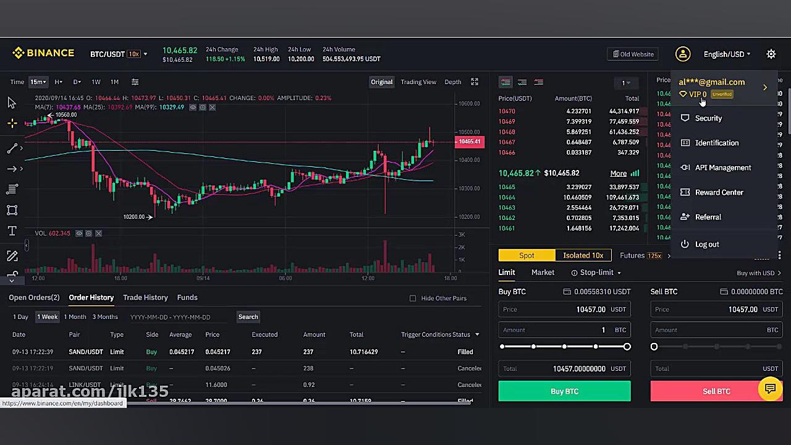The width and height of the screenshot is (791, 445).
Task: Remove the VOL indicator
Action: pyautogui.click(x=99, y=233)
